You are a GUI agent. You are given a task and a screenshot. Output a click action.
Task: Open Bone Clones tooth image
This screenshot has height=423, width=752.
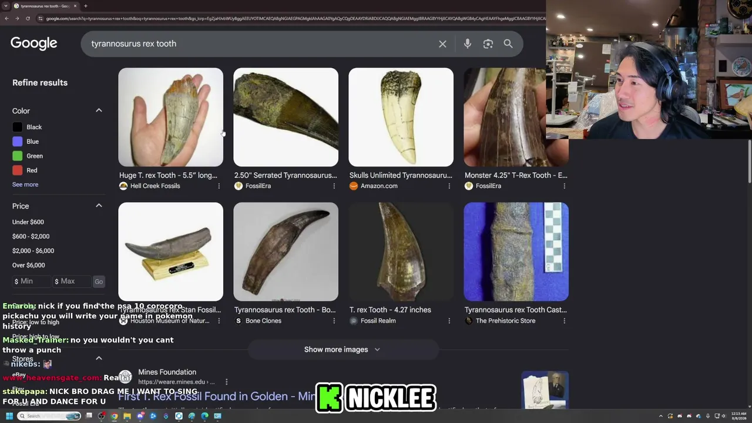point(286,251)
